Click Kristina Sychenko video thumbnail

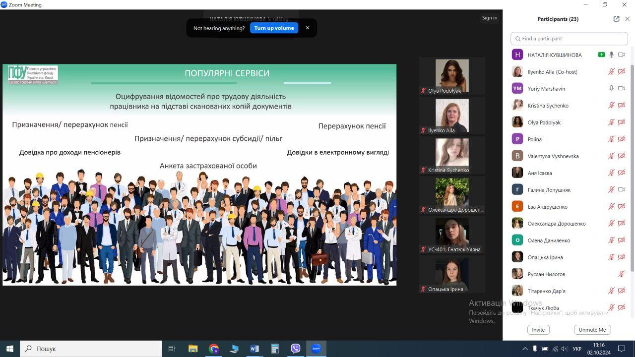452,155
